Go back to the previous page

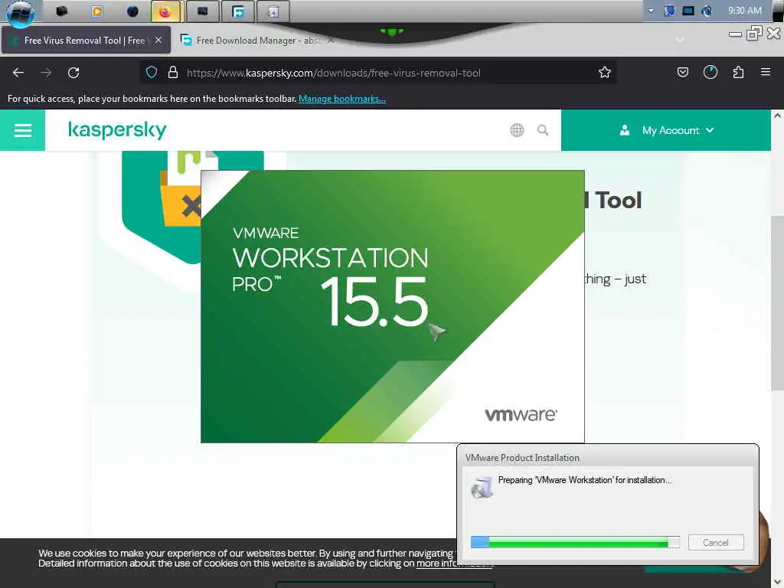coord(18,73)
